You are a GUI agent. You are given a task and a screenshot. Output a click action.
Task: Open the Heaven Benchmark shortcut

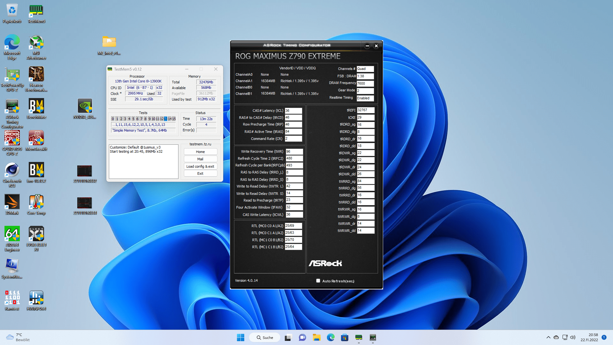(36, 79)
